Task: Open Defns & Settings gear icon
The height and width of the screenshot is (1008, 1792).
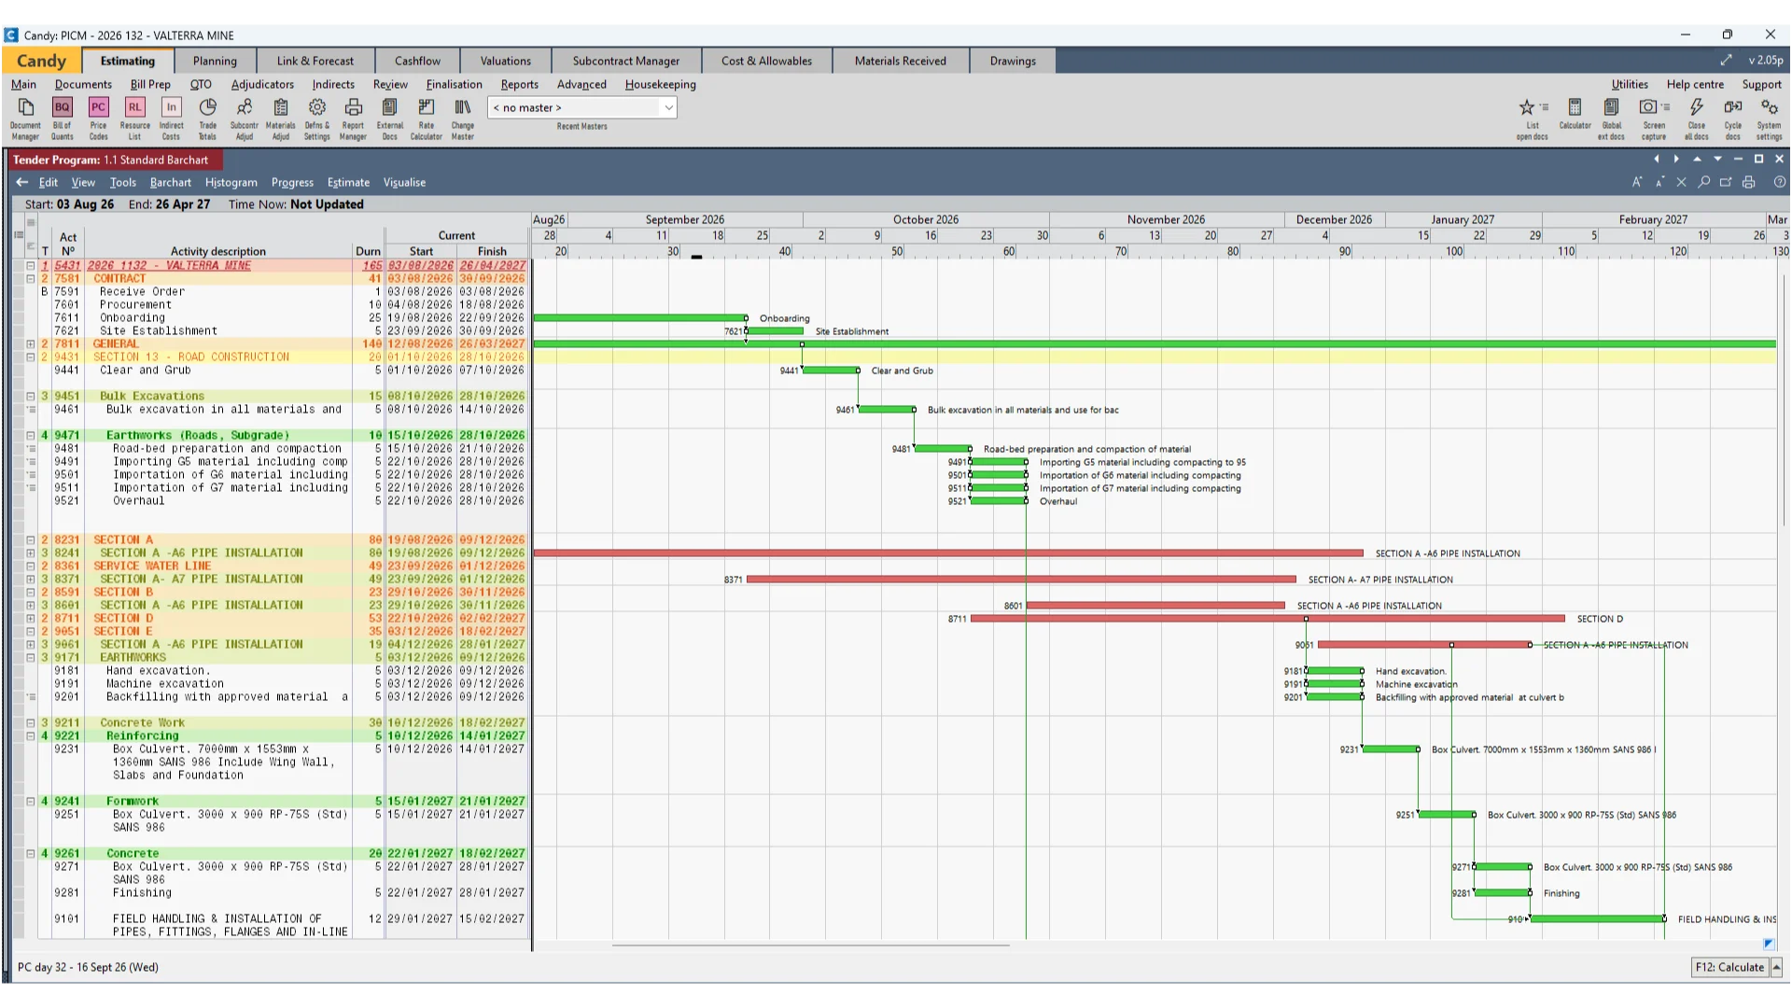Action: click(316, 118)
